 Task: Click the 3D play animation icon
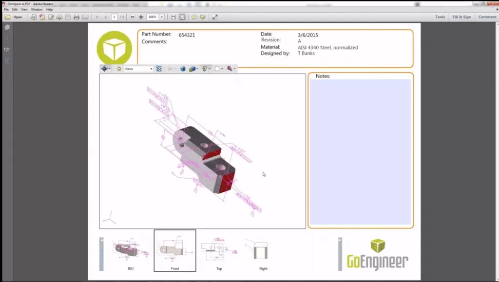(171, 69)
